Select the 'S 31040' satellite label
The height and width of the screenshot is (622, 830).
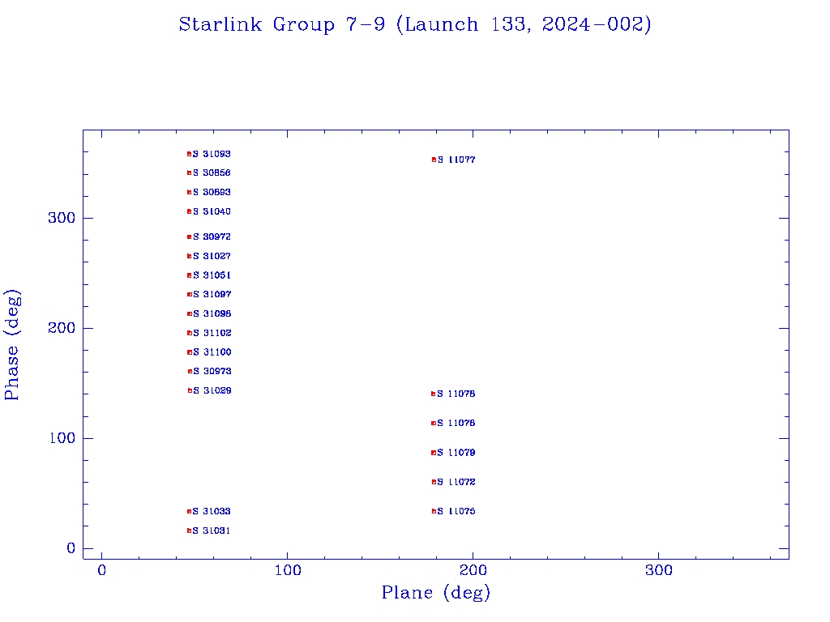212,211
